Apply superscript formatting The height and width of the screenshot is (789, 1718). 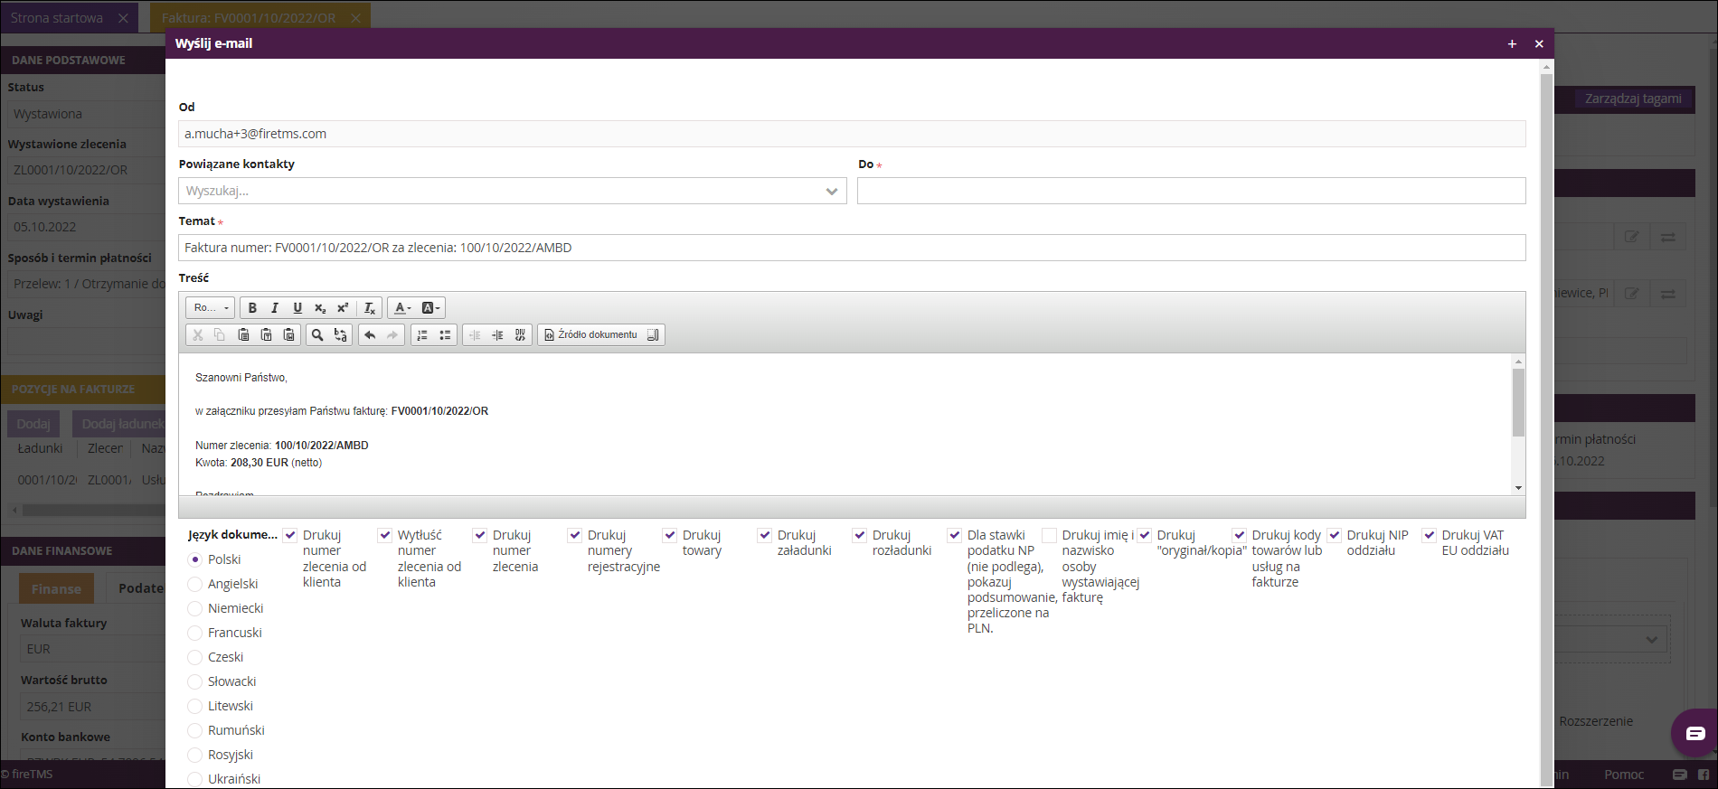click(x=343, y=307)
